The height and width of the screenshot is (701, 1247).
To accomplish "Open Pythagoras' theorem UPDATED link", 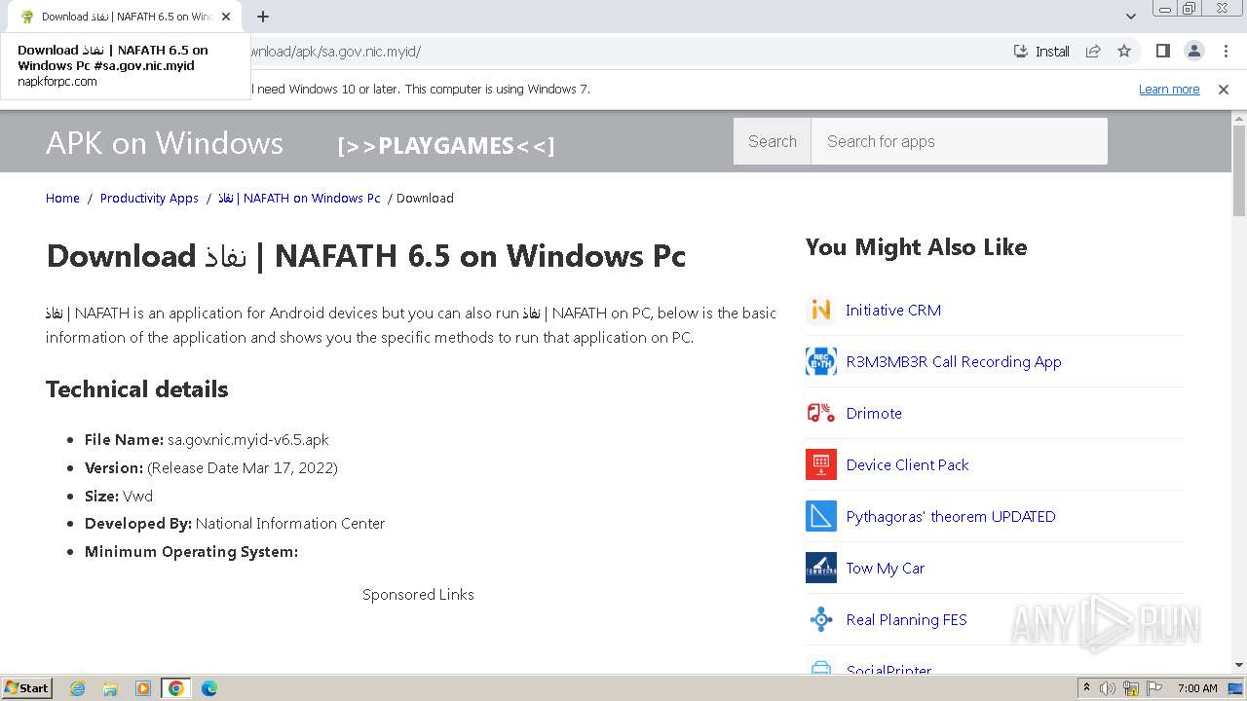I will click(x=951, y=517).
